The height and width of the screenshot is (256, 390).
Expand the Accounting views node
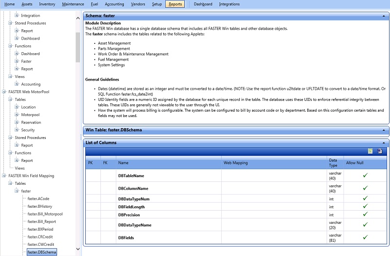point(17,84)
